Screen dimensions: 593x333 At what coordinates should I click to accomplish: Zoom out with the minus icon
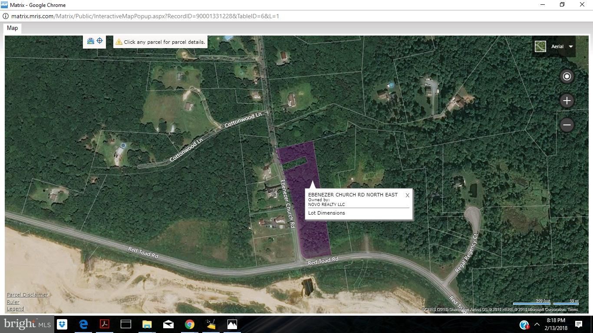(x=567, y=125)
